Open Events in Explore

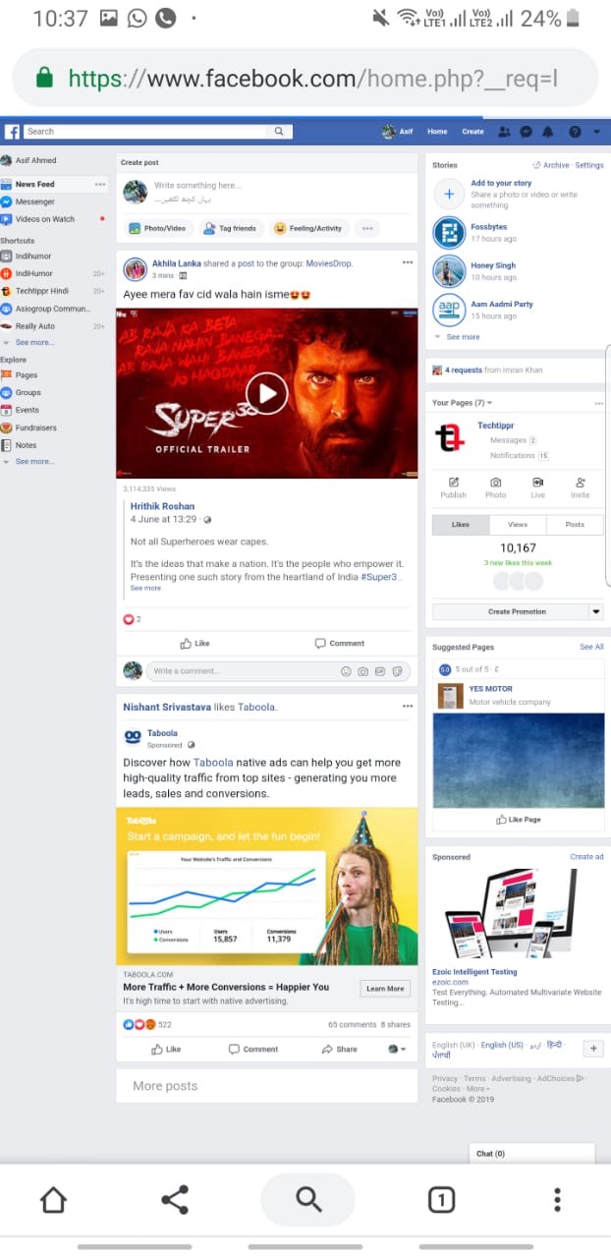pyautogui.click(x=27, y=410)
